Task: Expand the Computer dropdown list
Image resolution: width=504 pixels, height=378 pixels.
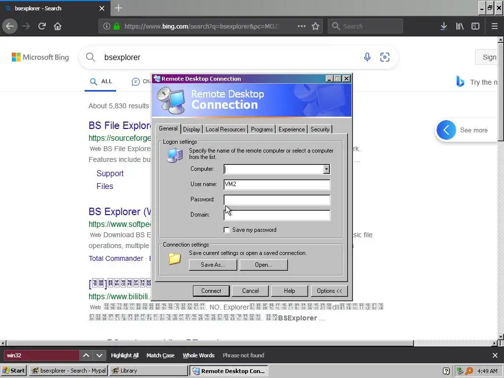Action: pyautogui.click(x=326, y=169)
